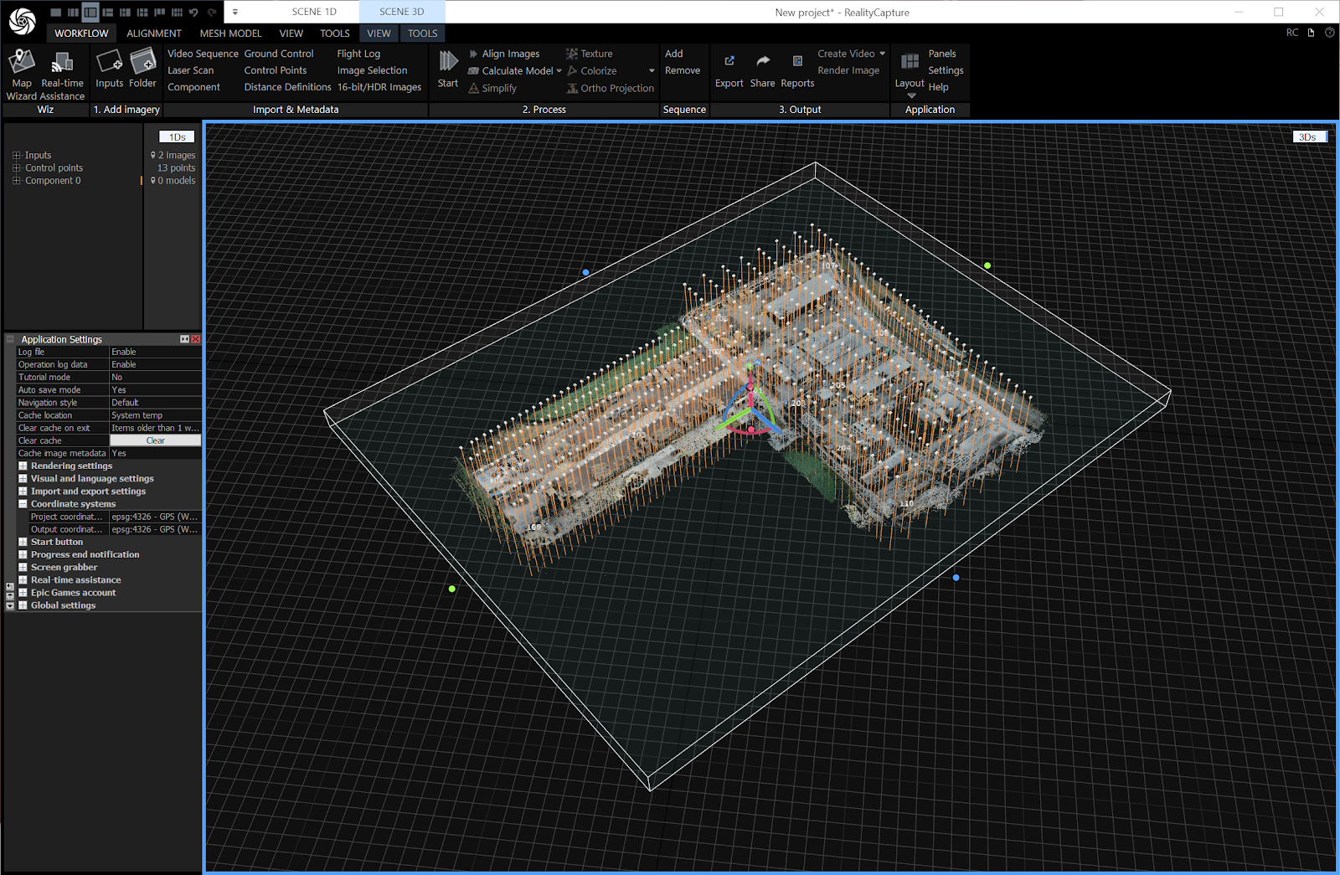The height and width of the screenshot is (875, 1340).
Task: Open the highlighted Scene 3D TOOLS tab
Action: [423, 33]
